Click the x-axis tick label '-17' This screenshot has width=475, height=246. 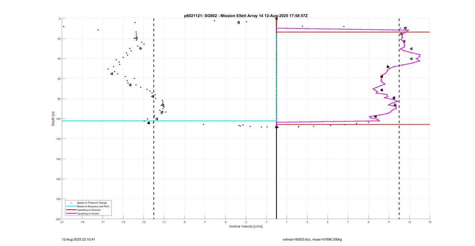click(x=103, y=222)
